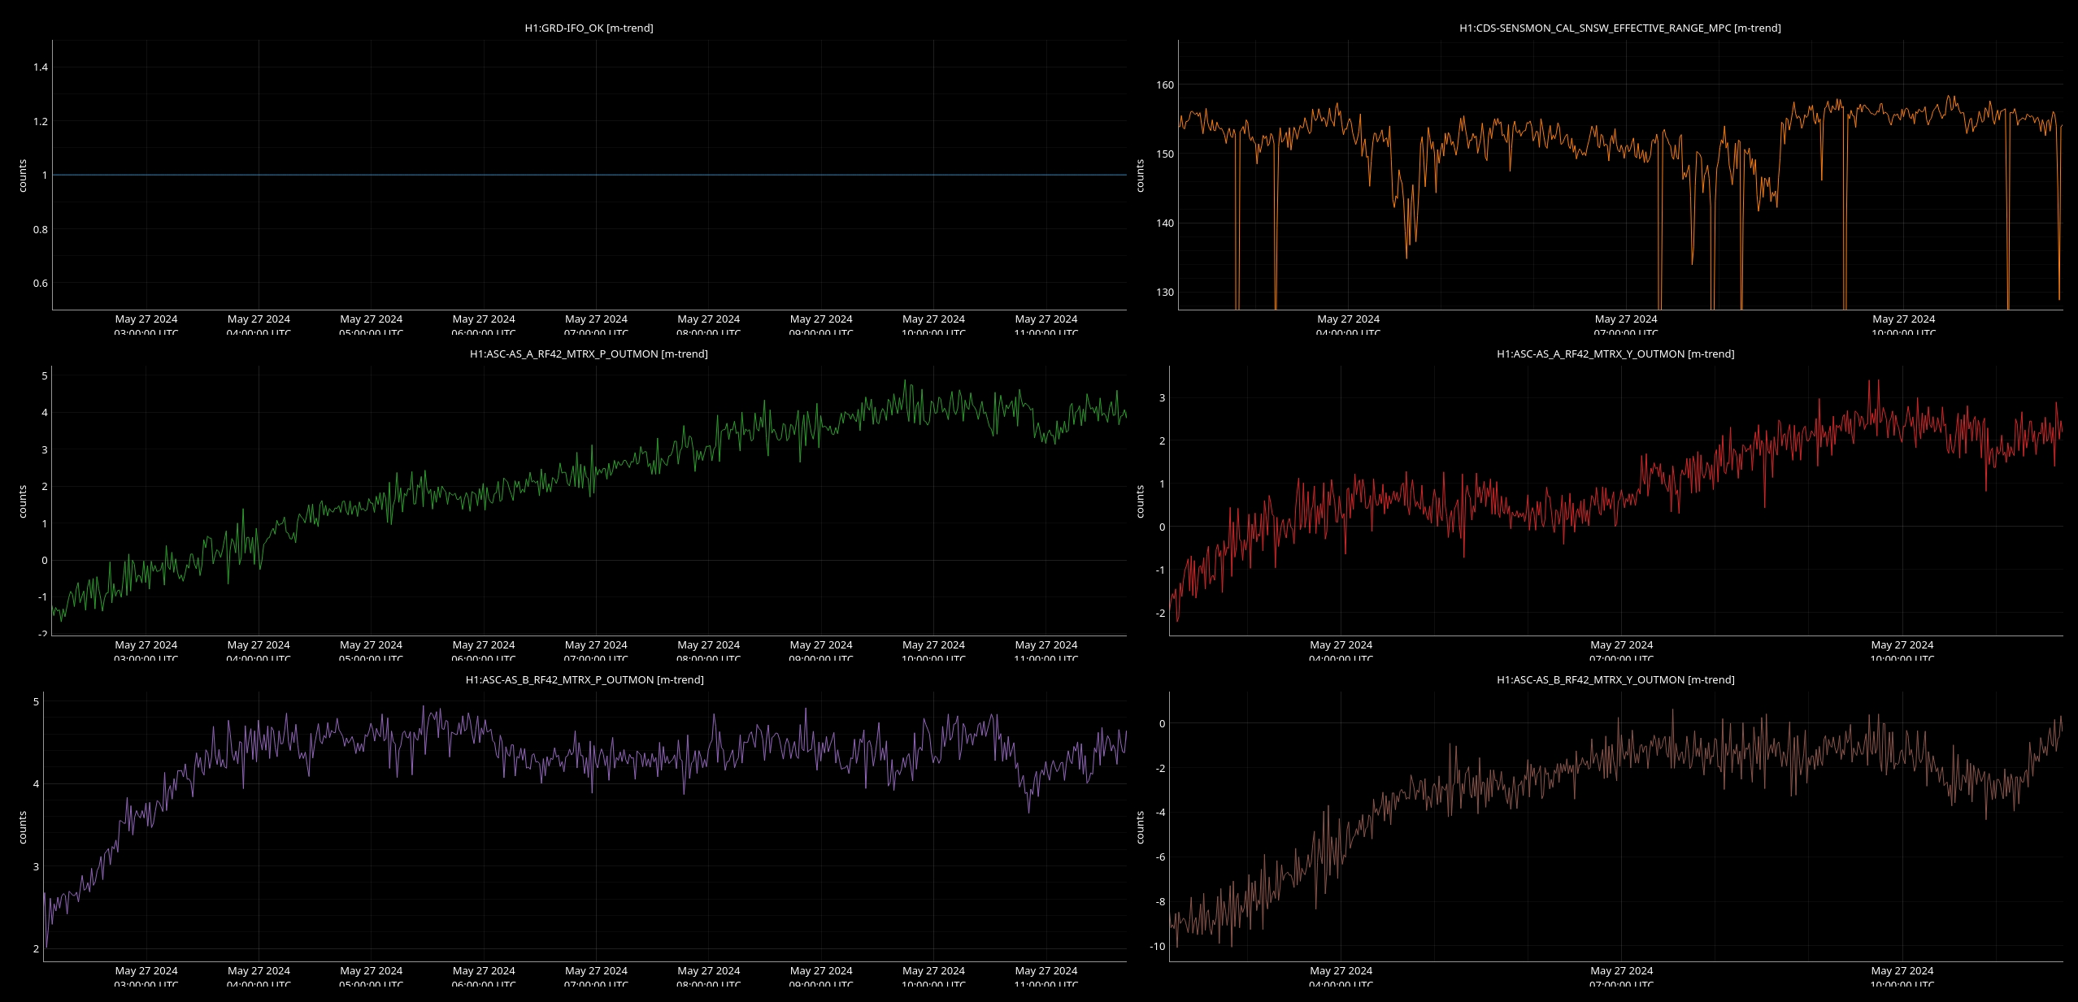Click the 160 y-axis tick label
Screen dimensions: 2078x1002
click(1164, 85)
